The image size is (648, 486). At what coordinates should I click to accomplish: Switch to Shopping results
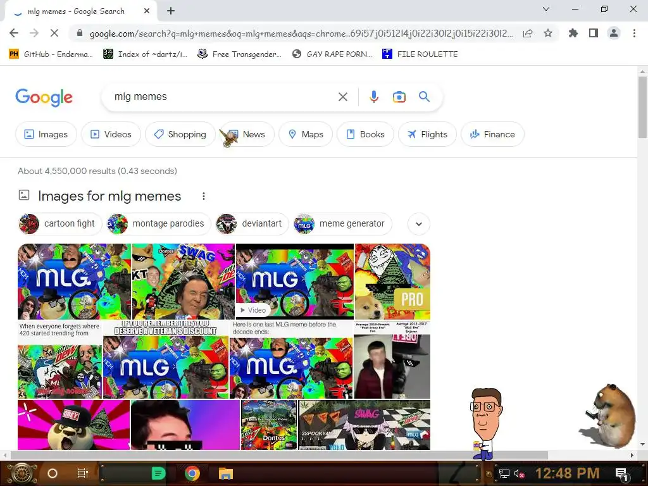(180, 134)
